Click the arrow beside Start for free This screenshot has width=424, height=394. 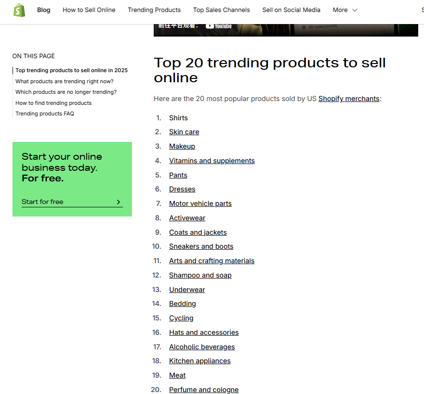click(x=119, y=202)
